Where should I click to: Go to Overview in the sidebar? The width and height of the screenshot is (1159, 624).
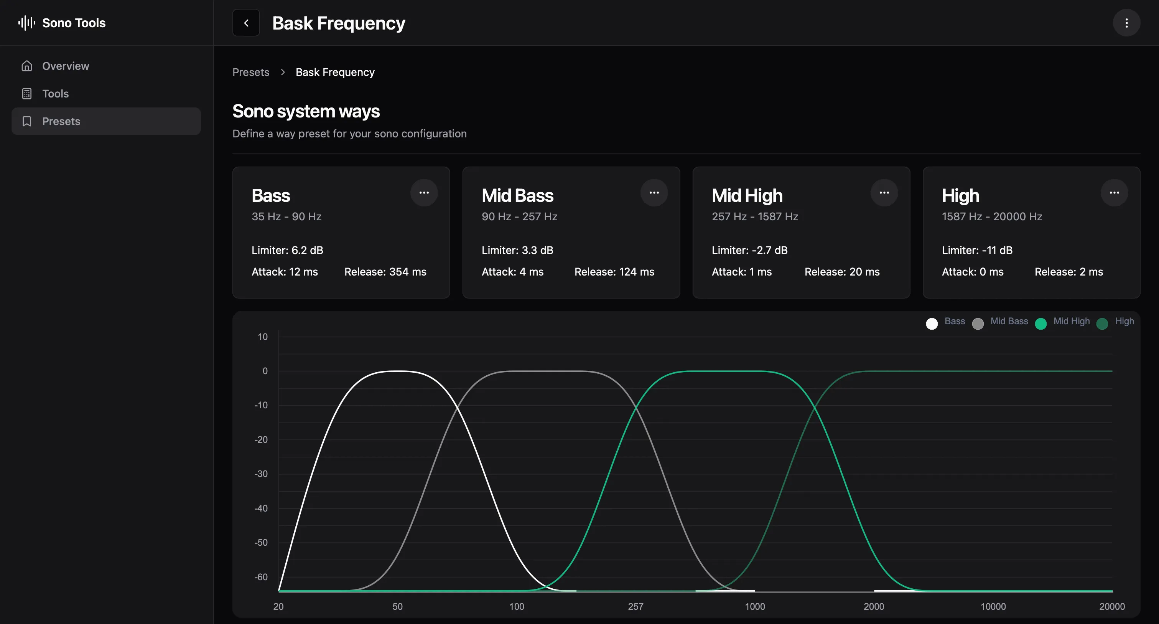(106, 66)
